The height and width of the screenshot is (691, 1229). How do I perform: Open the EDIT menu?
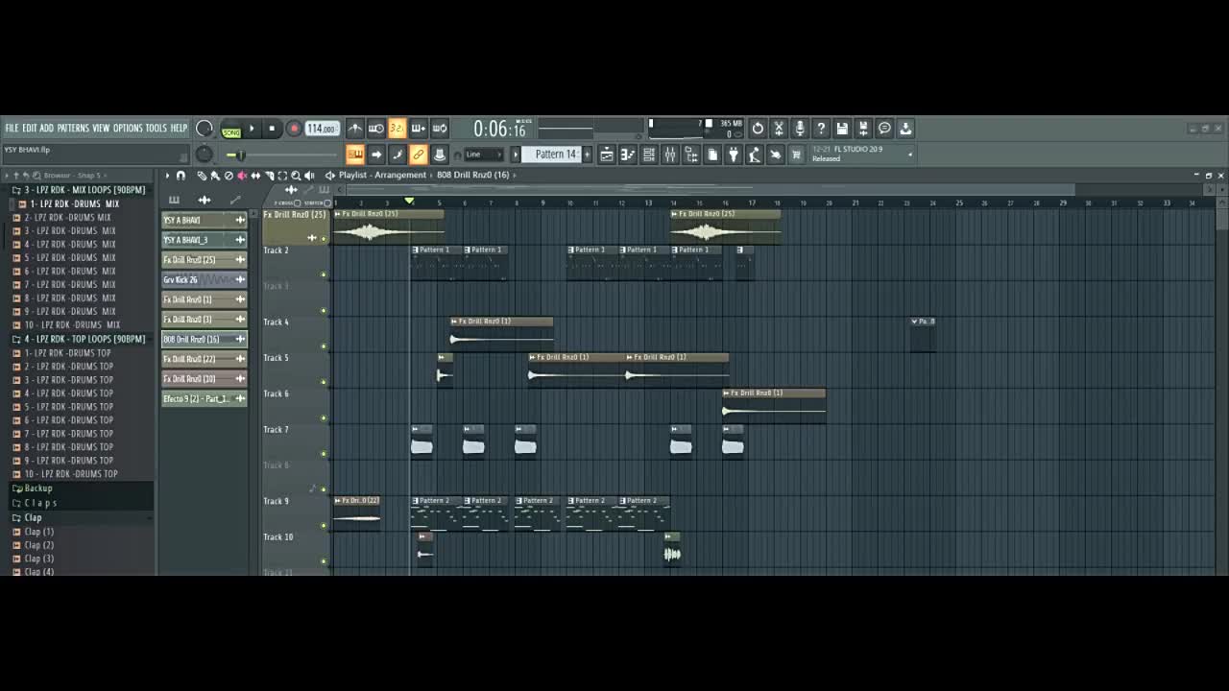[x=30, y=128]
